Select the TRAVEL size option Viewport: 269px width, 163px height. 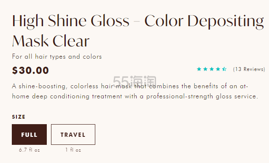73,134
